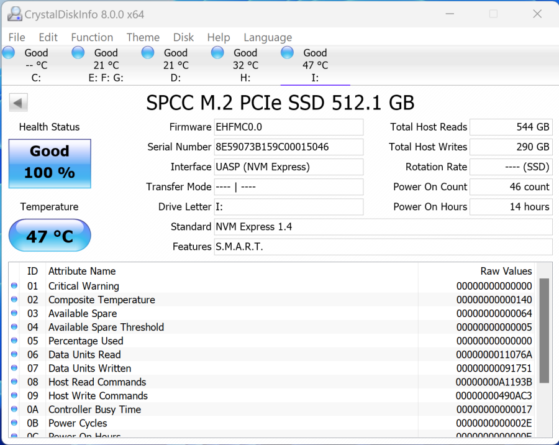This screenshot has height=445, width=559.
Task: Click the status dot for Available Spare Threshold
Action: (14, 326)
